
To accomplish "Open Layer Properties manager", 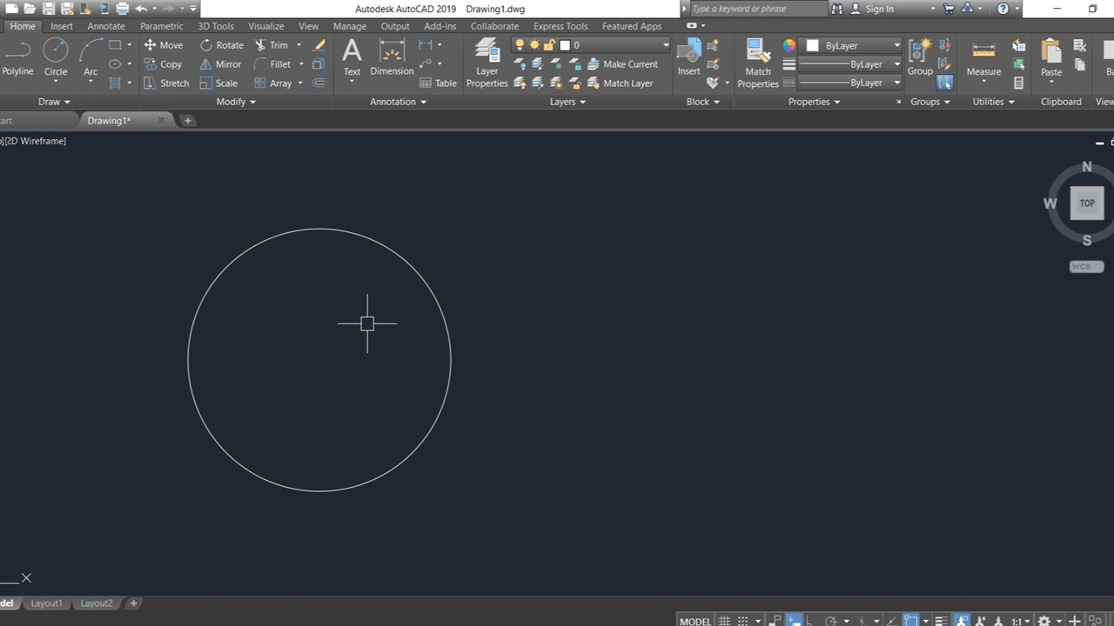I will pyautogui.click(x=487, y=64).
